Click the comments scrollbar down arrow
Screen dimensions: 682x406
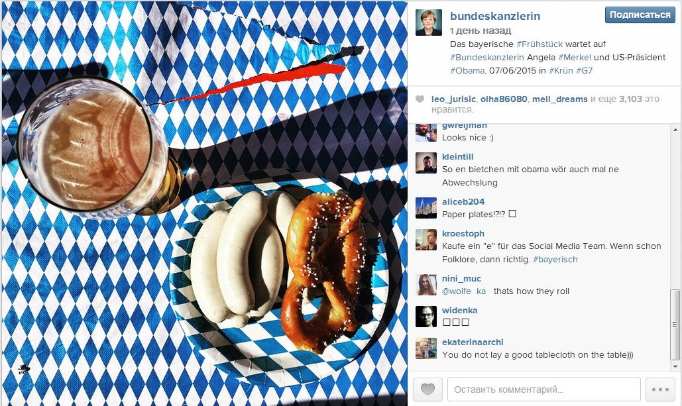[x=675, y=366]
